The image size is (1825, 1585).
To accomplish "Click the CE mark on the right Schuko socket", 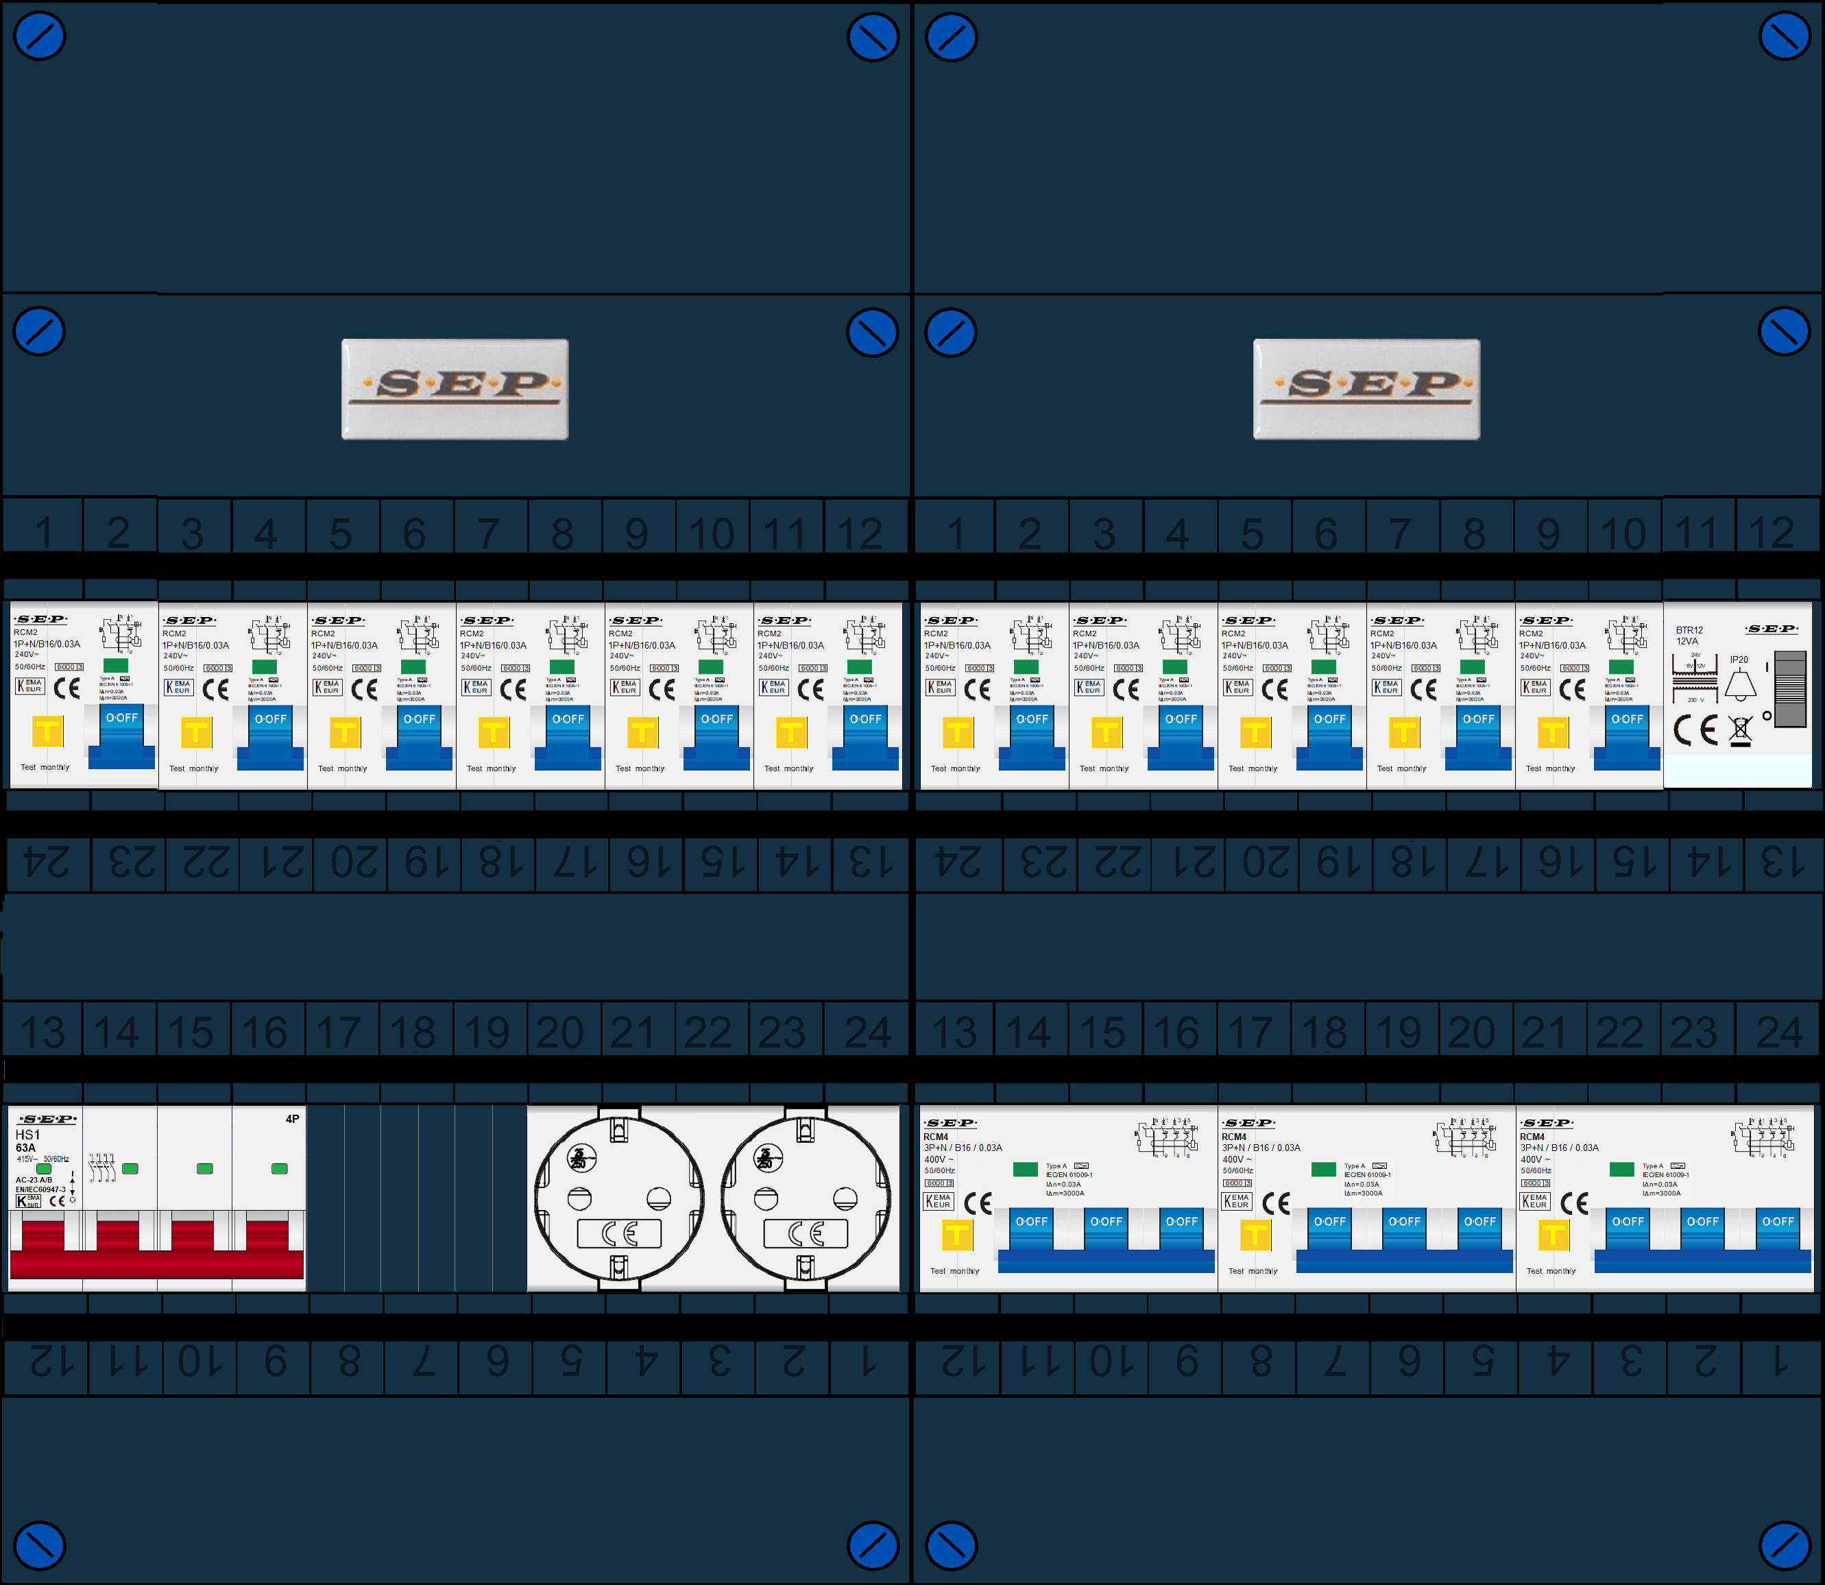I will pos(806,1233).
